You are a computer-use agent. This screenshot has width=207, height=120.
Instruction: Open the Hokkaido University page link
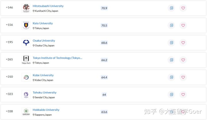(x=46, y=110)
